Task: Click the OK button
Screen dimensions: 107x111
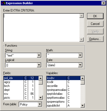Action: coord(95,16)
